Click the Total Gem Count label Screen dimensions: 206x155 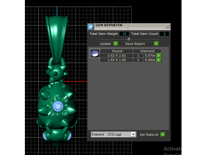pos(145,34)
